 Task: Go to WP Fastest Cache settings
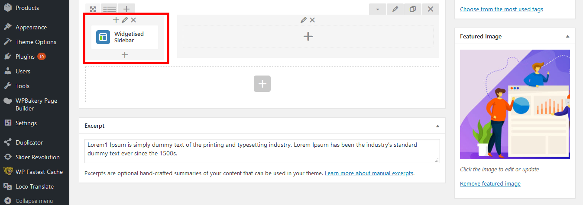(x=39, y=172)
